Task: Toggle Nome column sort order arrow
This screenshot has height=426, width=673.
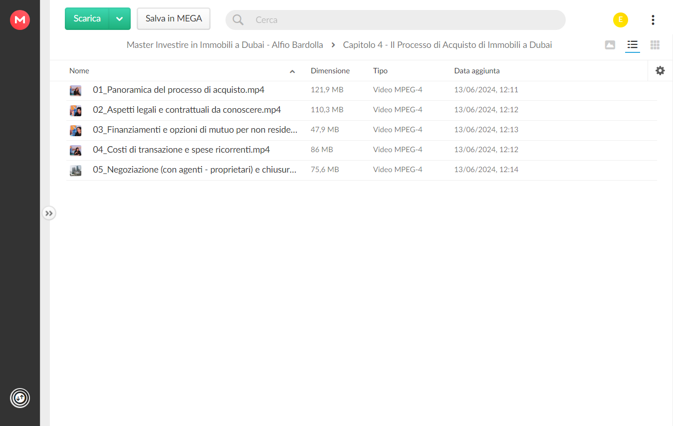Action: [x=292, y=71]
